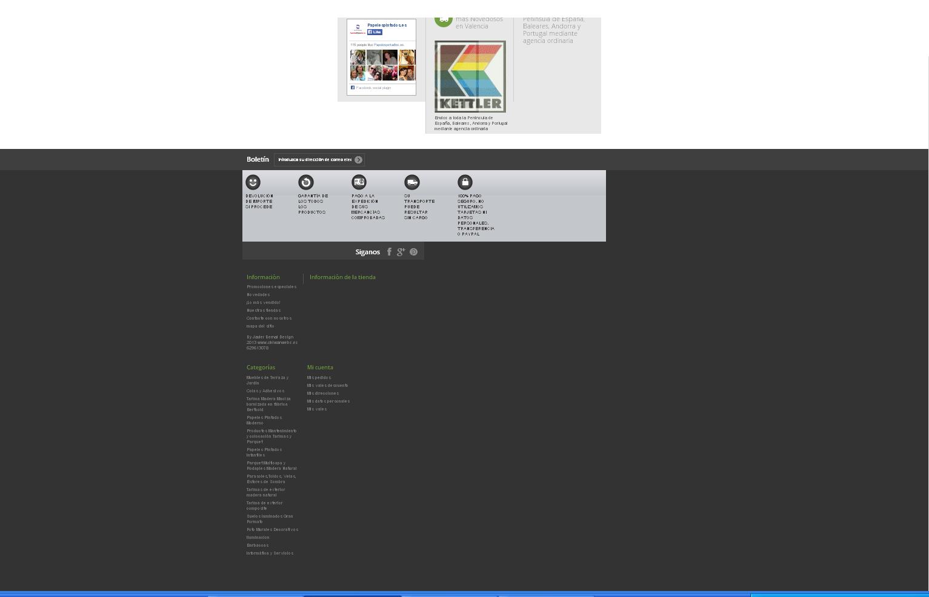Click the Información de la tienda heading
The height and width of the screenshot is (597, 929).
point(342,277)
